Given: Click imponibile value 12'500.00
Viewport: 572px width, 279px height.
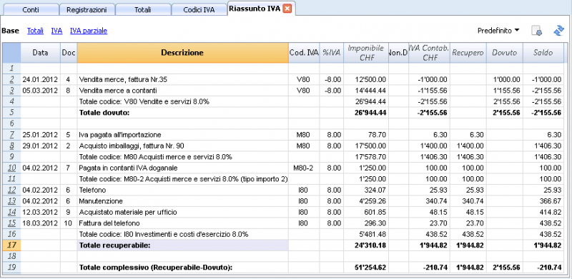Looking at the screenshot, I should [x=366, y=79].
